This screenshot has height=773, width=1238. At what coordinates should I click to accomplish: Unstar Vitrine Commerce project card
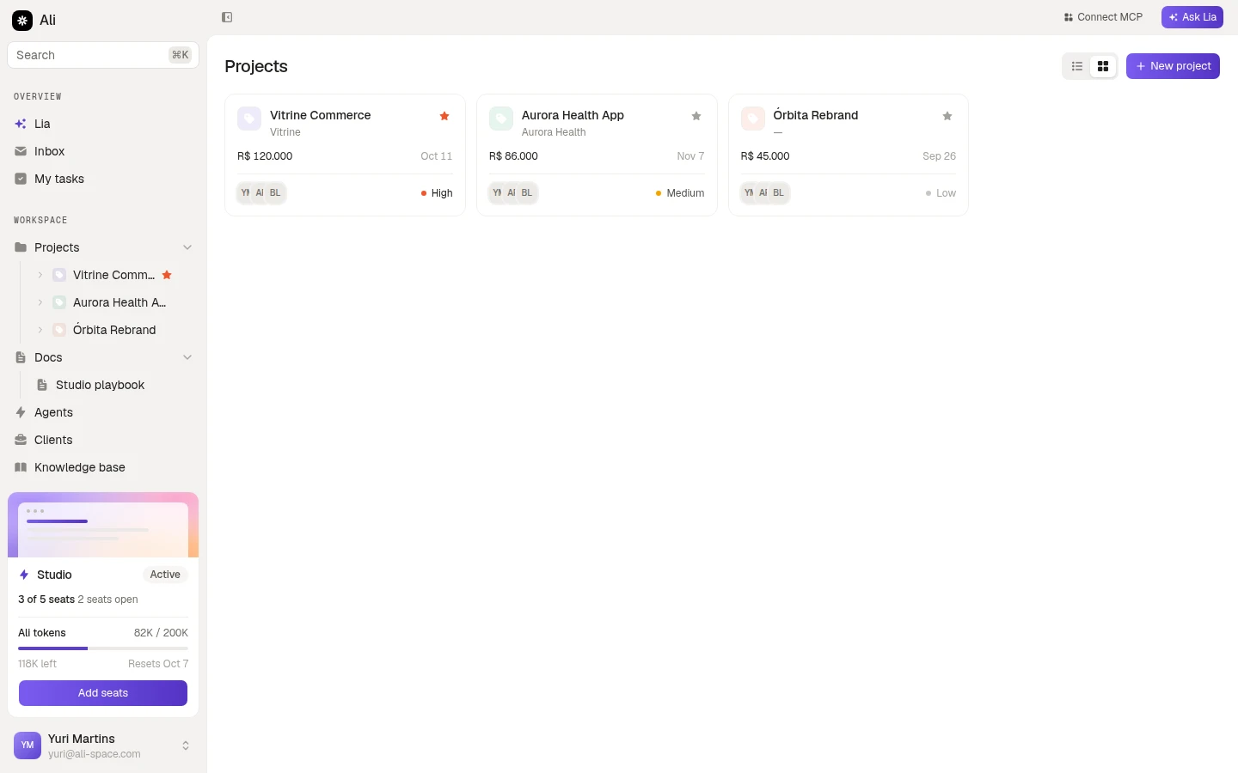[444, 116]
